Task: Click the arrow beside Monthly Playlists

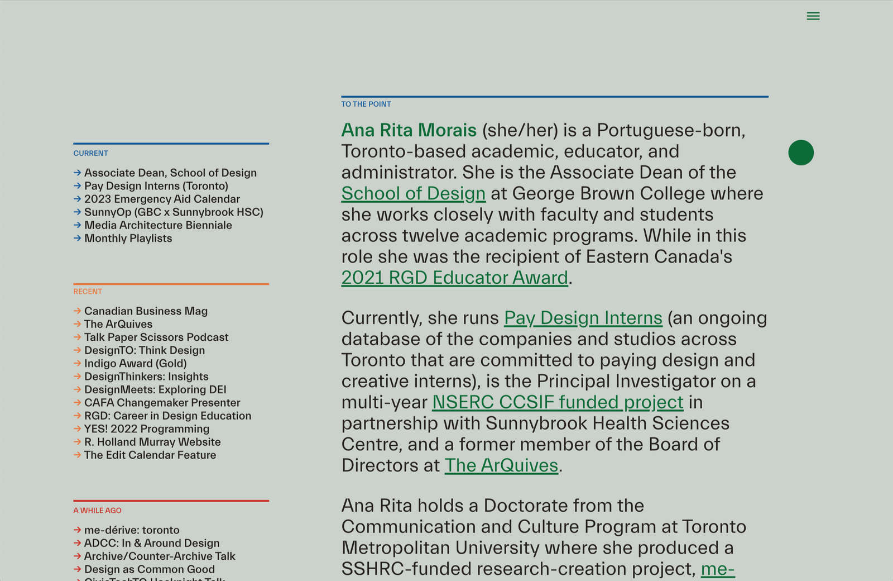Action: pyautogui.click(x=78, y=239)
